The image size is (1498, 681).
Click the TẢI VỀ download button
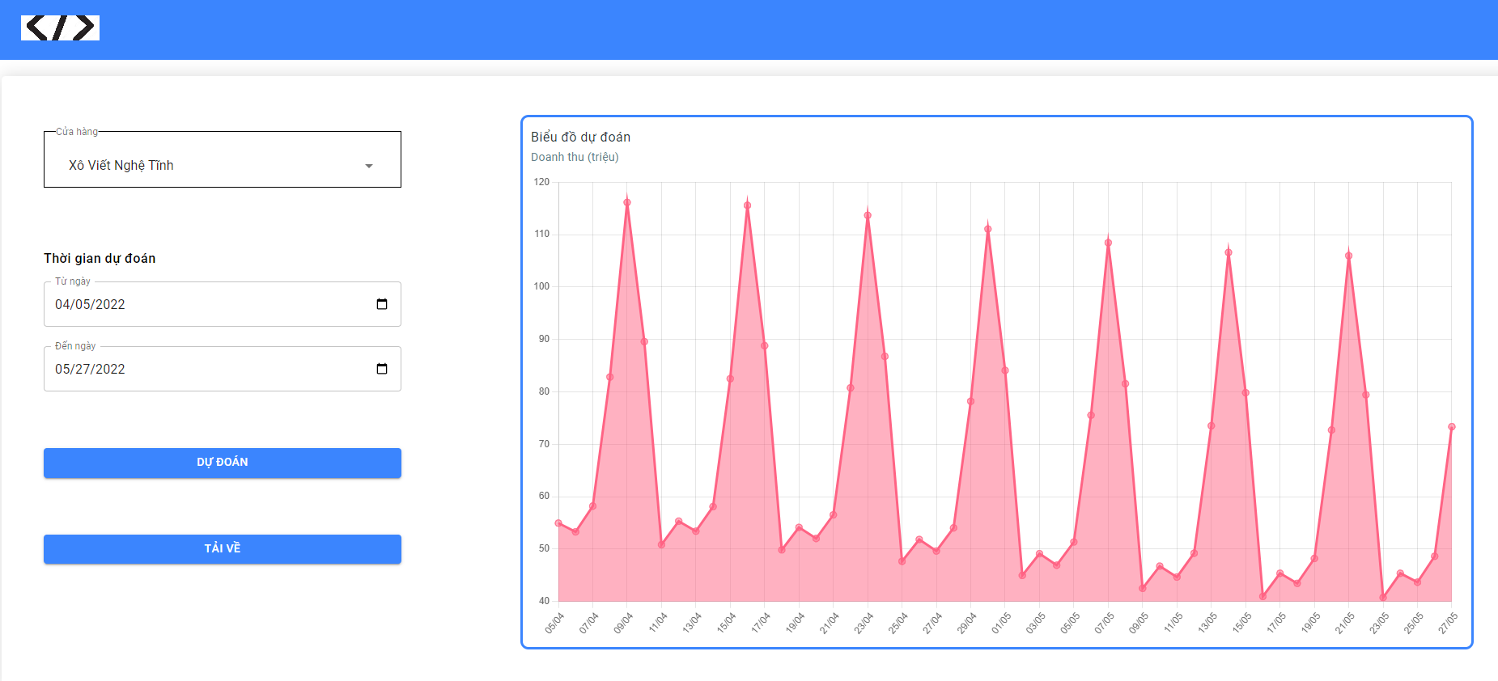pos(223,549)
